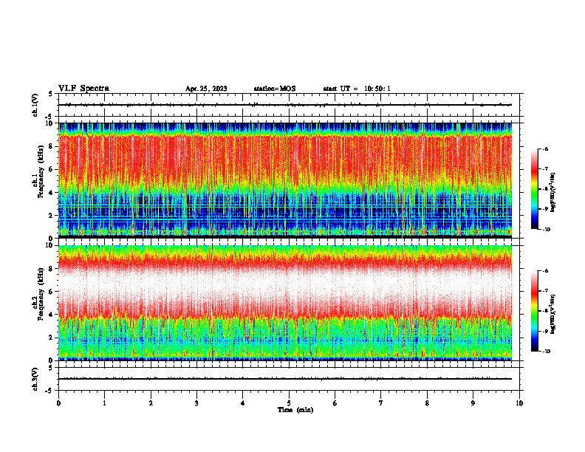Click the "-5" tick on ch.1(V) axis

(x=49, y=117)
